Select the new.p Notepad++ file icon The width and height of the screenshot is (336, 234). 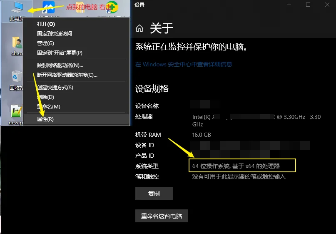click(x=16, y=115)
